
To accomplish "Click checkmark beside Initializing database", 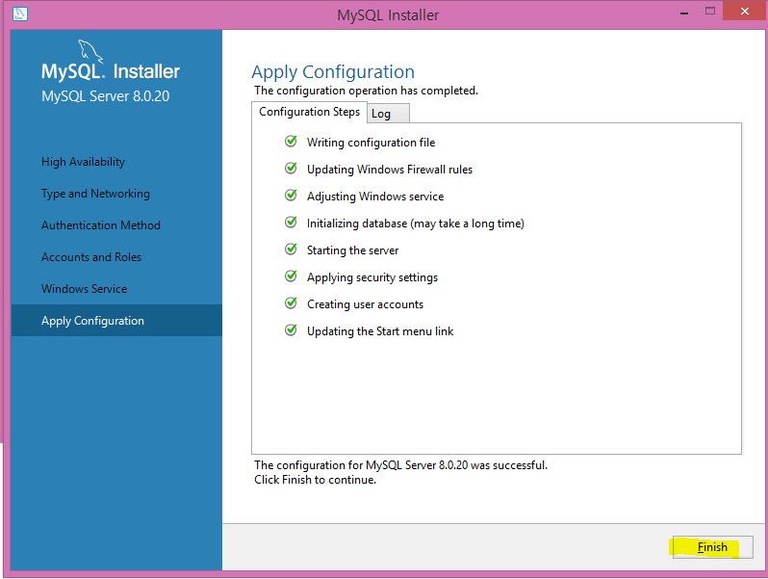I will click(291, 223).
